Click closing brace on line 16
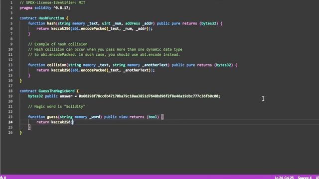 click(x=20, y=81)
